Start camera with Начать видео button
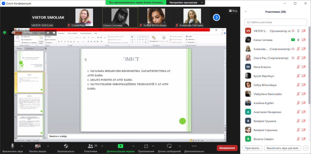This screenshot has width=311, height=154. (38, 148)
